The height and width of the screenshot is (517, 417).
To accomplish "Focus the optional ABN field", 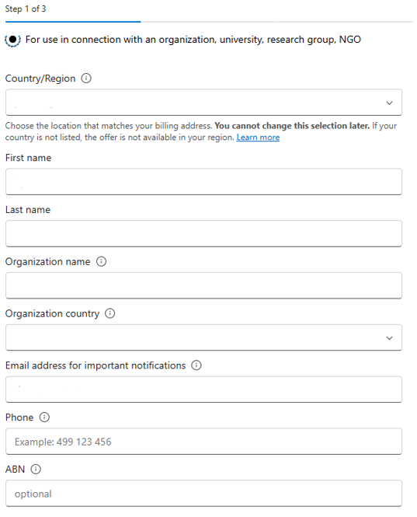I will pyautogui.click(x=203, y=494).
